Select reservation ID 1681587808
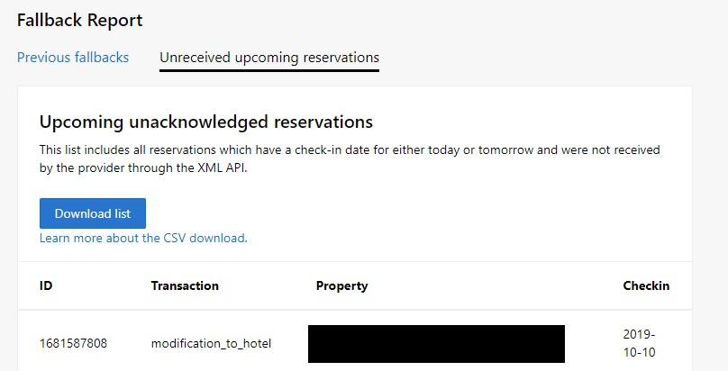 [x=73, y=344]
